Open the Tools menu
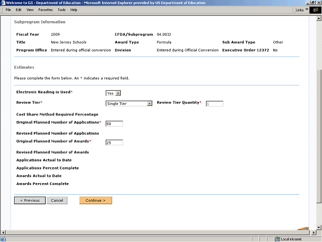This screenshot has width=322, height=242. pyautogui.click(x=61, y=10)
